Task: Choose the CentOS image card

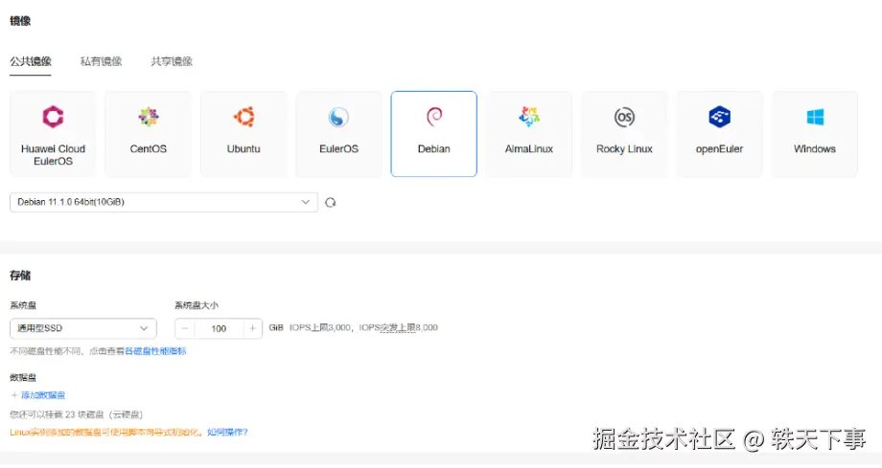Action: pyautogui.click(x=149, y=134)
